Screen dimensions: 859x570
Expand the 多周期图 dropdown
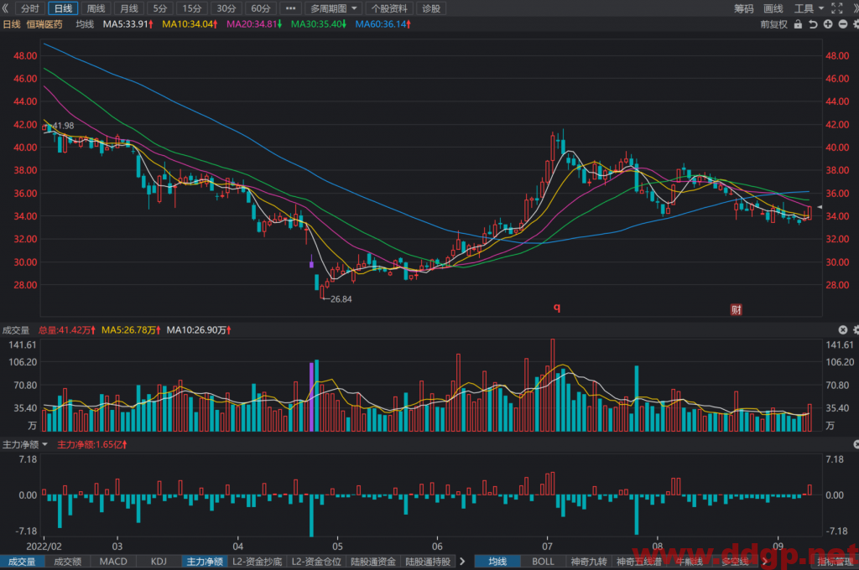334,8
